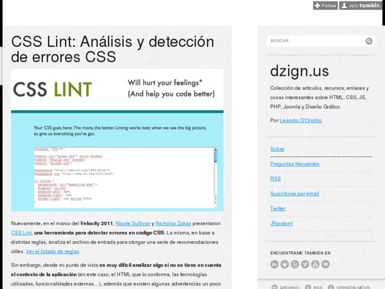The width and height of the screenshot is (385, 289).
Task: Click the Join tumblr button
Action: (361, 5)
